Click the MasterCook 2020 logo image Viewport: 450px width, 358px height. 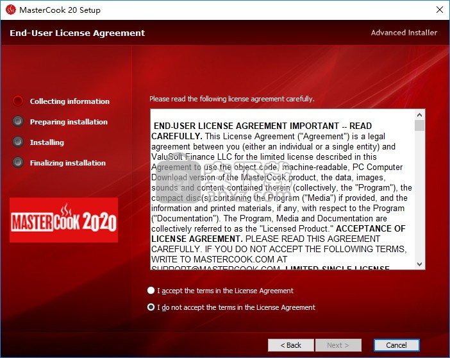point(63,220)
